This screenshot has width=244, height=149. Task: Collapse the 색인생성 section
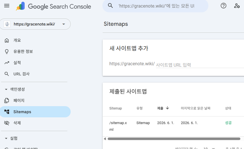click(6, 89)
